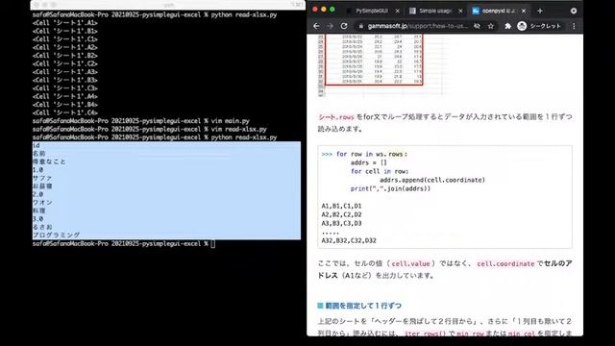This screenshot has height=346, width=615.
Task: Click the output line A32,B32,C32,D32
Action: pyautogui.click(x=349, y=240)
